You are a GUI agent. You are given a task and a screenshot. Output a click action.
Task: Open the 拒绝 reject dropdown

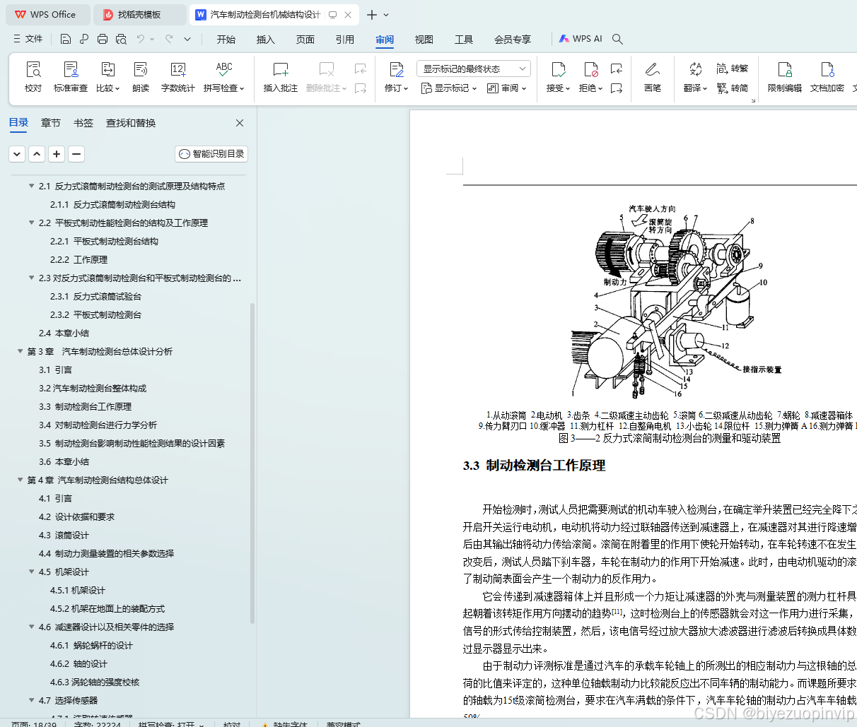tap(590, 88)
